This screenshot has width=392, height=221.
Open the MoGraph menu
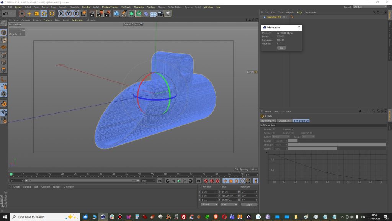click(126, 7)
